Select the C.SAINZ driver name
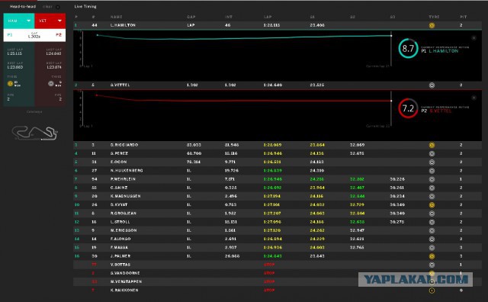 [x=119, y=188]
